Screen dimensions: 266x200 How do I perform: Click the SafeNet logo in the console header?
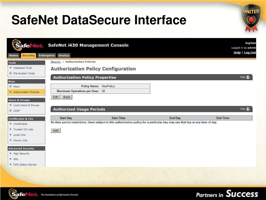tap(28, 45)
